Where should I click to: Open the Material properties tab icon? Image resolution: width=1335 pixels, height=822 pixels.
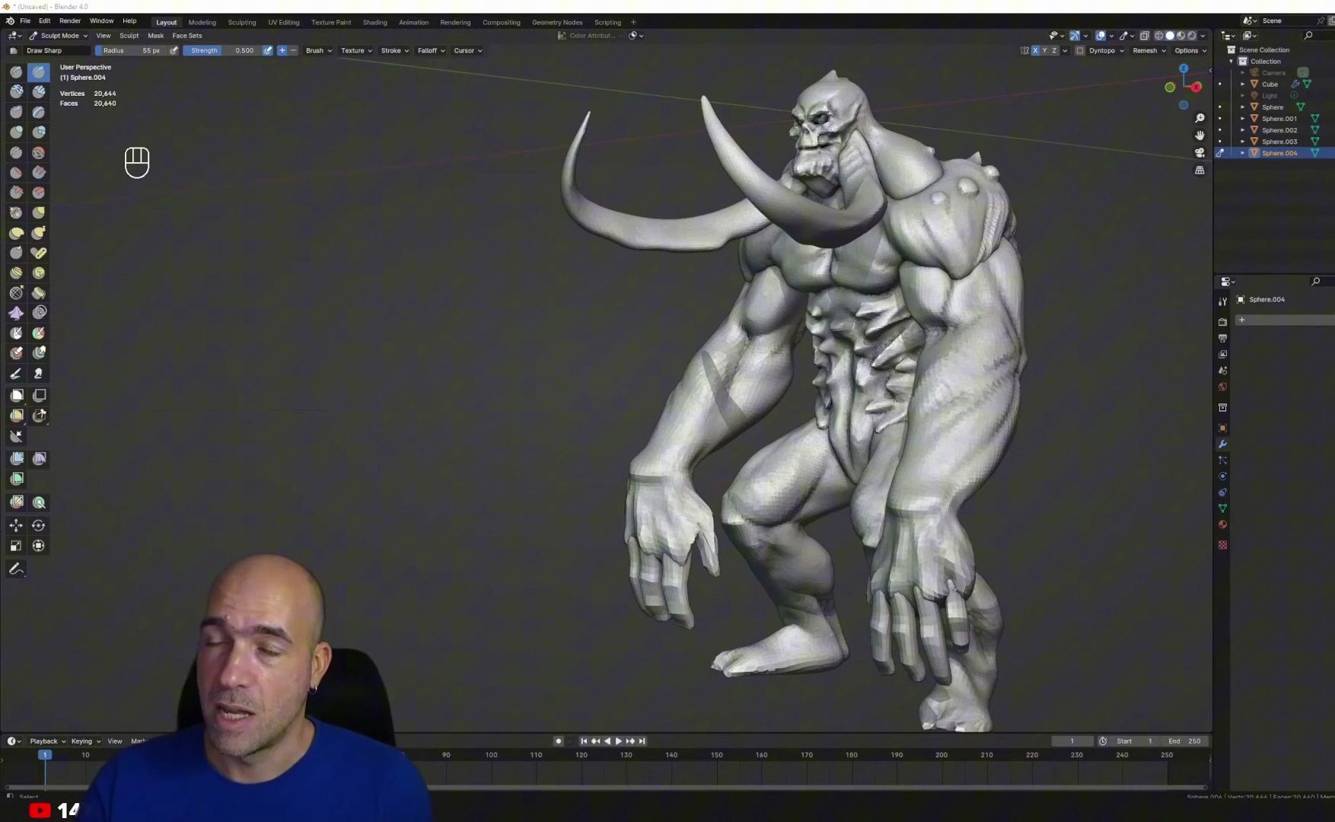pyautogui.click(x=1222, y=524)
